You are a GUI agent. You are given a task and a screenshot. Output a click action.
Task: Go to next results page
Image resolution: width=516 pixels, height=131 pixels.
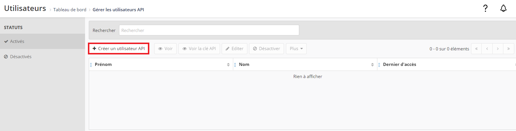498,49
